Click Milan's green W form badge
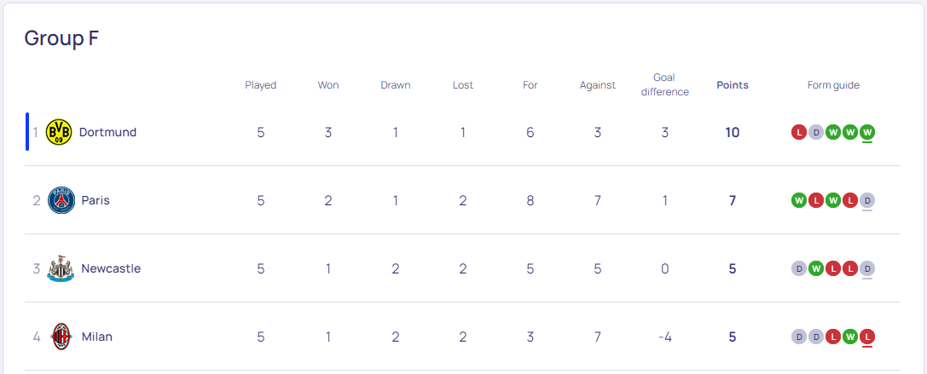 pos(850,337)
